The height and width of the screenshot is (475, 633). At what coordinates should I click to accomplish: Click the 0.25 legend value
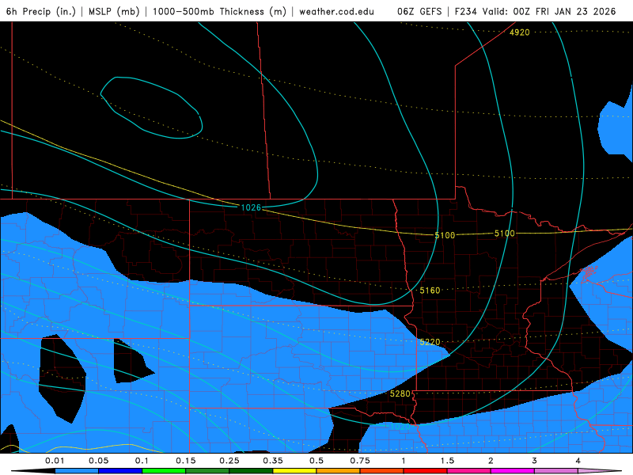pyautogui.click(x=229, y=461)
